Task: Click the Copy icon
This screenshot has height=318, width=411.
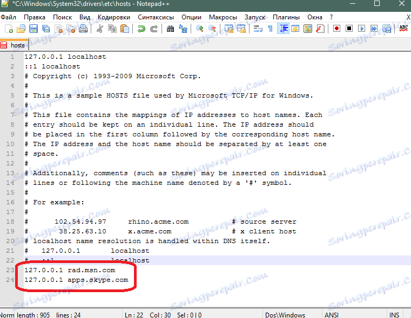Action: [x=112, y=29]
